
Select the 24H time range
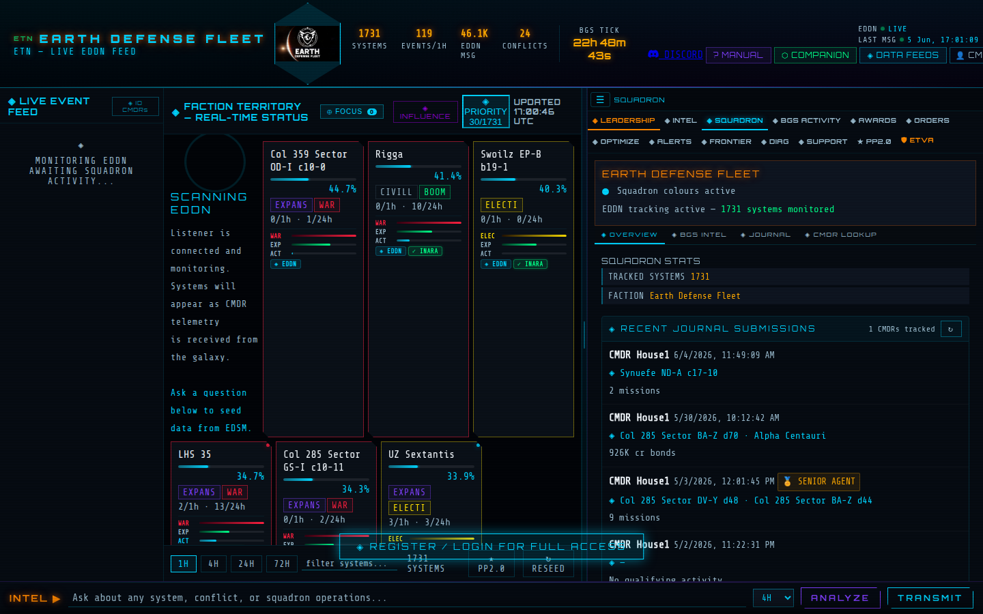click(x=246, y=564)
